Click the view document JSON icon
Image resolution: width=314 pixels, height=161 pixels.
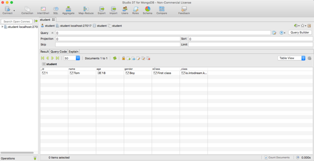point(133,58)
